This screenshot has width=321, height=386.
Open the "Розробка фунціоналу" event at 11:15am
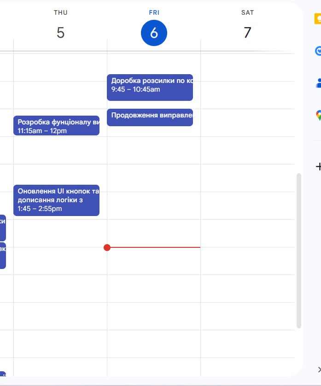tap(56, 126)
